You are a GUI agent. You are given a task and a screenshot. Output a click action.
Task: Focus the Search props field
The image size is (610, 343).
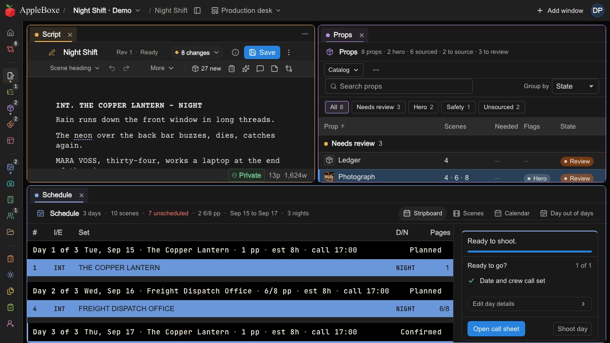(398, 86)
